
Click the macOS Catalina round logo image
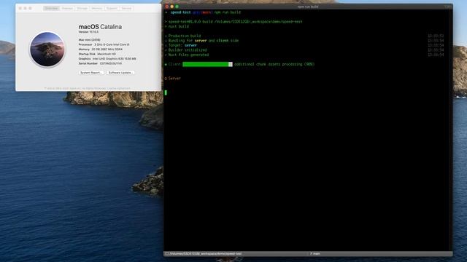(x=47, y=49)
